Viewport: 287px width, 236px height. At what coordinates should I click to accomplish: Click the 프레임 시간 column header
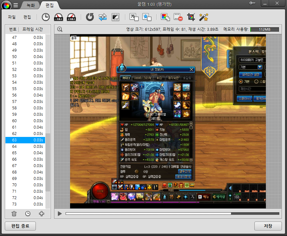(x=33, y=29)
